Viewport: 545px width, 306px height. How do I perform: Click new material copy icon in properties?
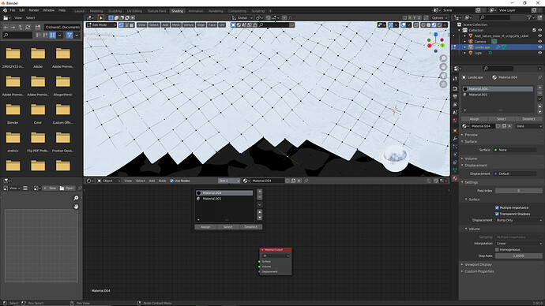pyautogui.click(x=504, y=126)
